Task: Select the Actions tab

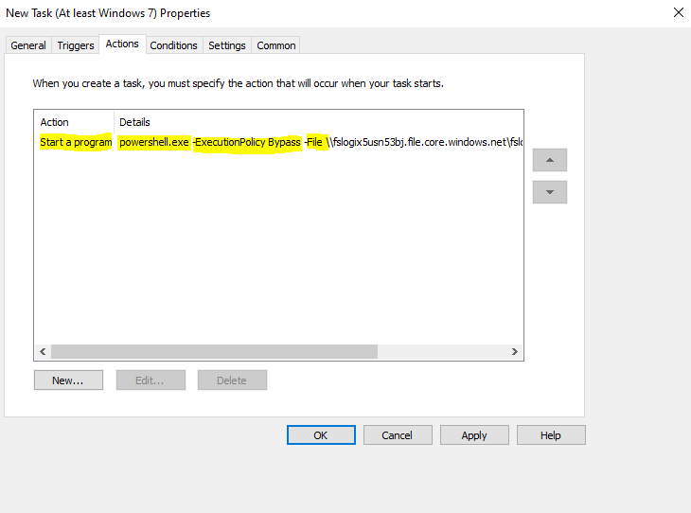Action: pos(122,44)
